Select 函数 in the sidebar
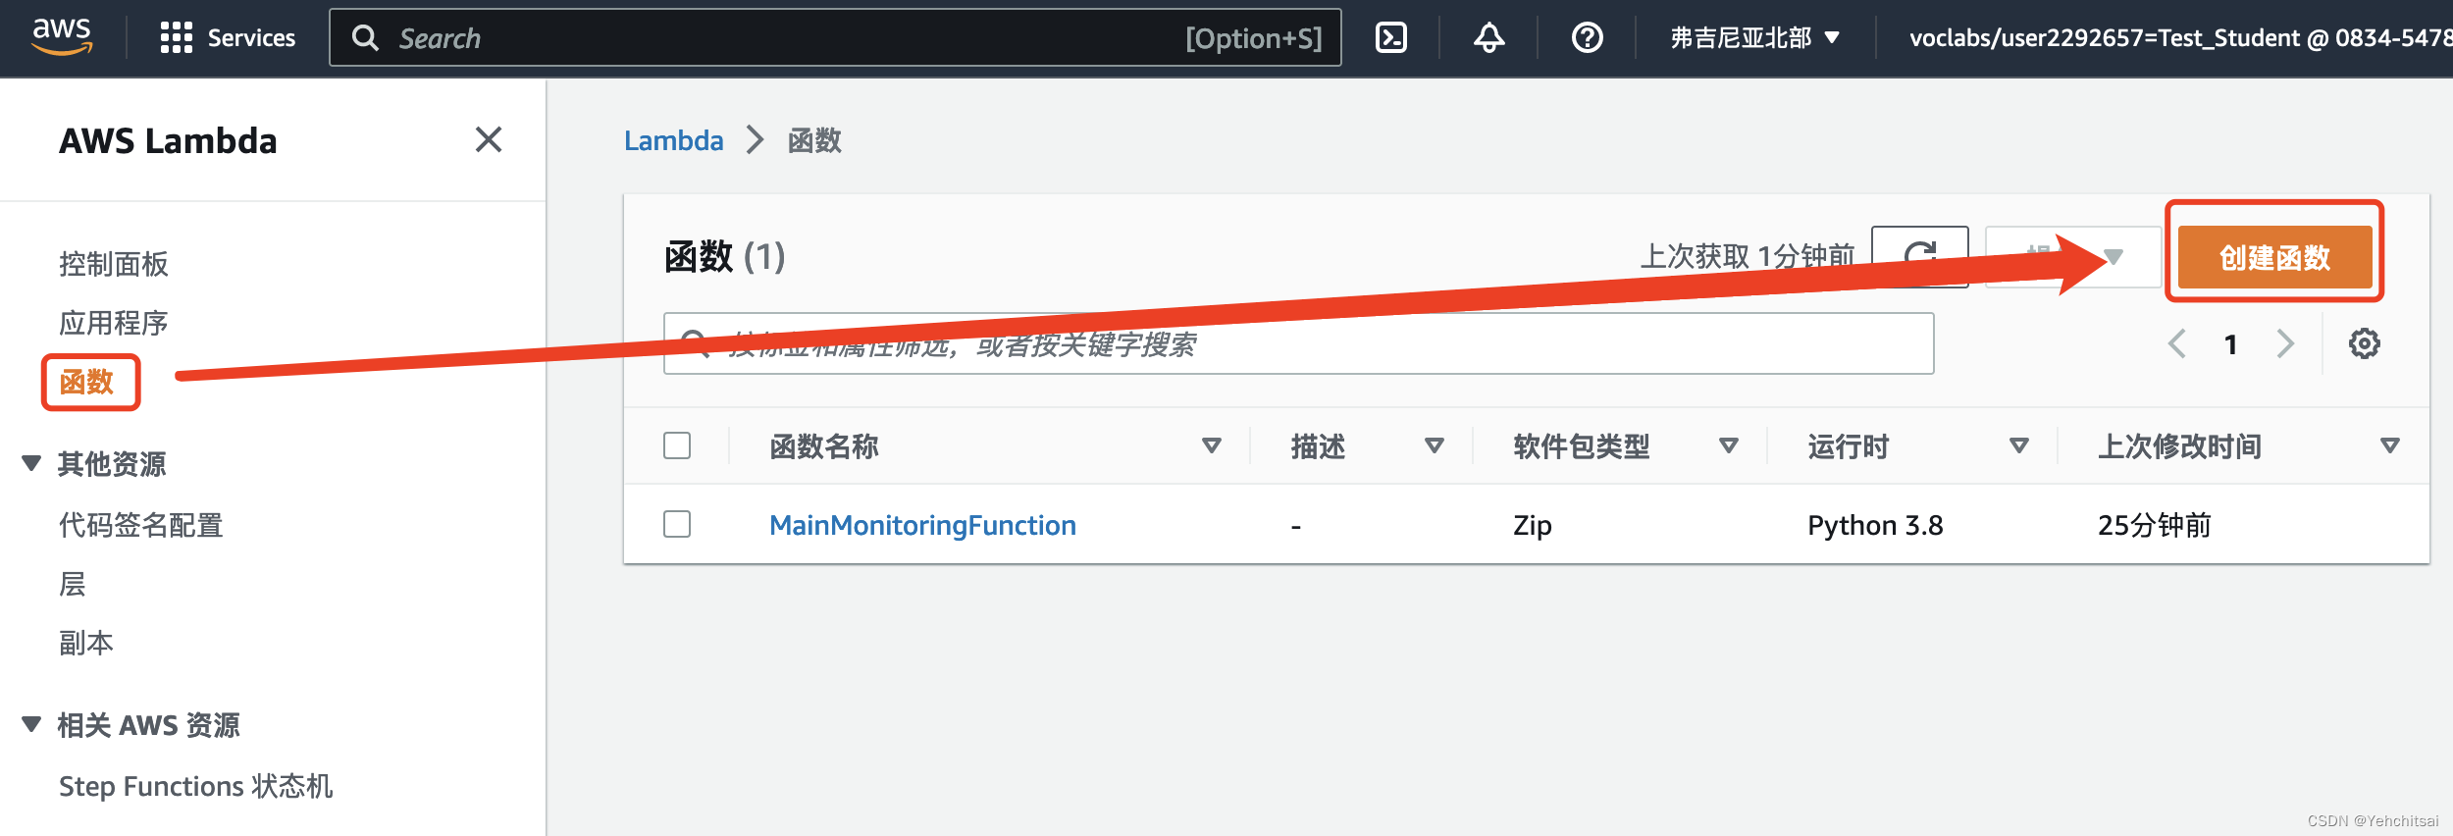Image resolution: width=2453 pixels, height=836 pixels. point(87,382)
